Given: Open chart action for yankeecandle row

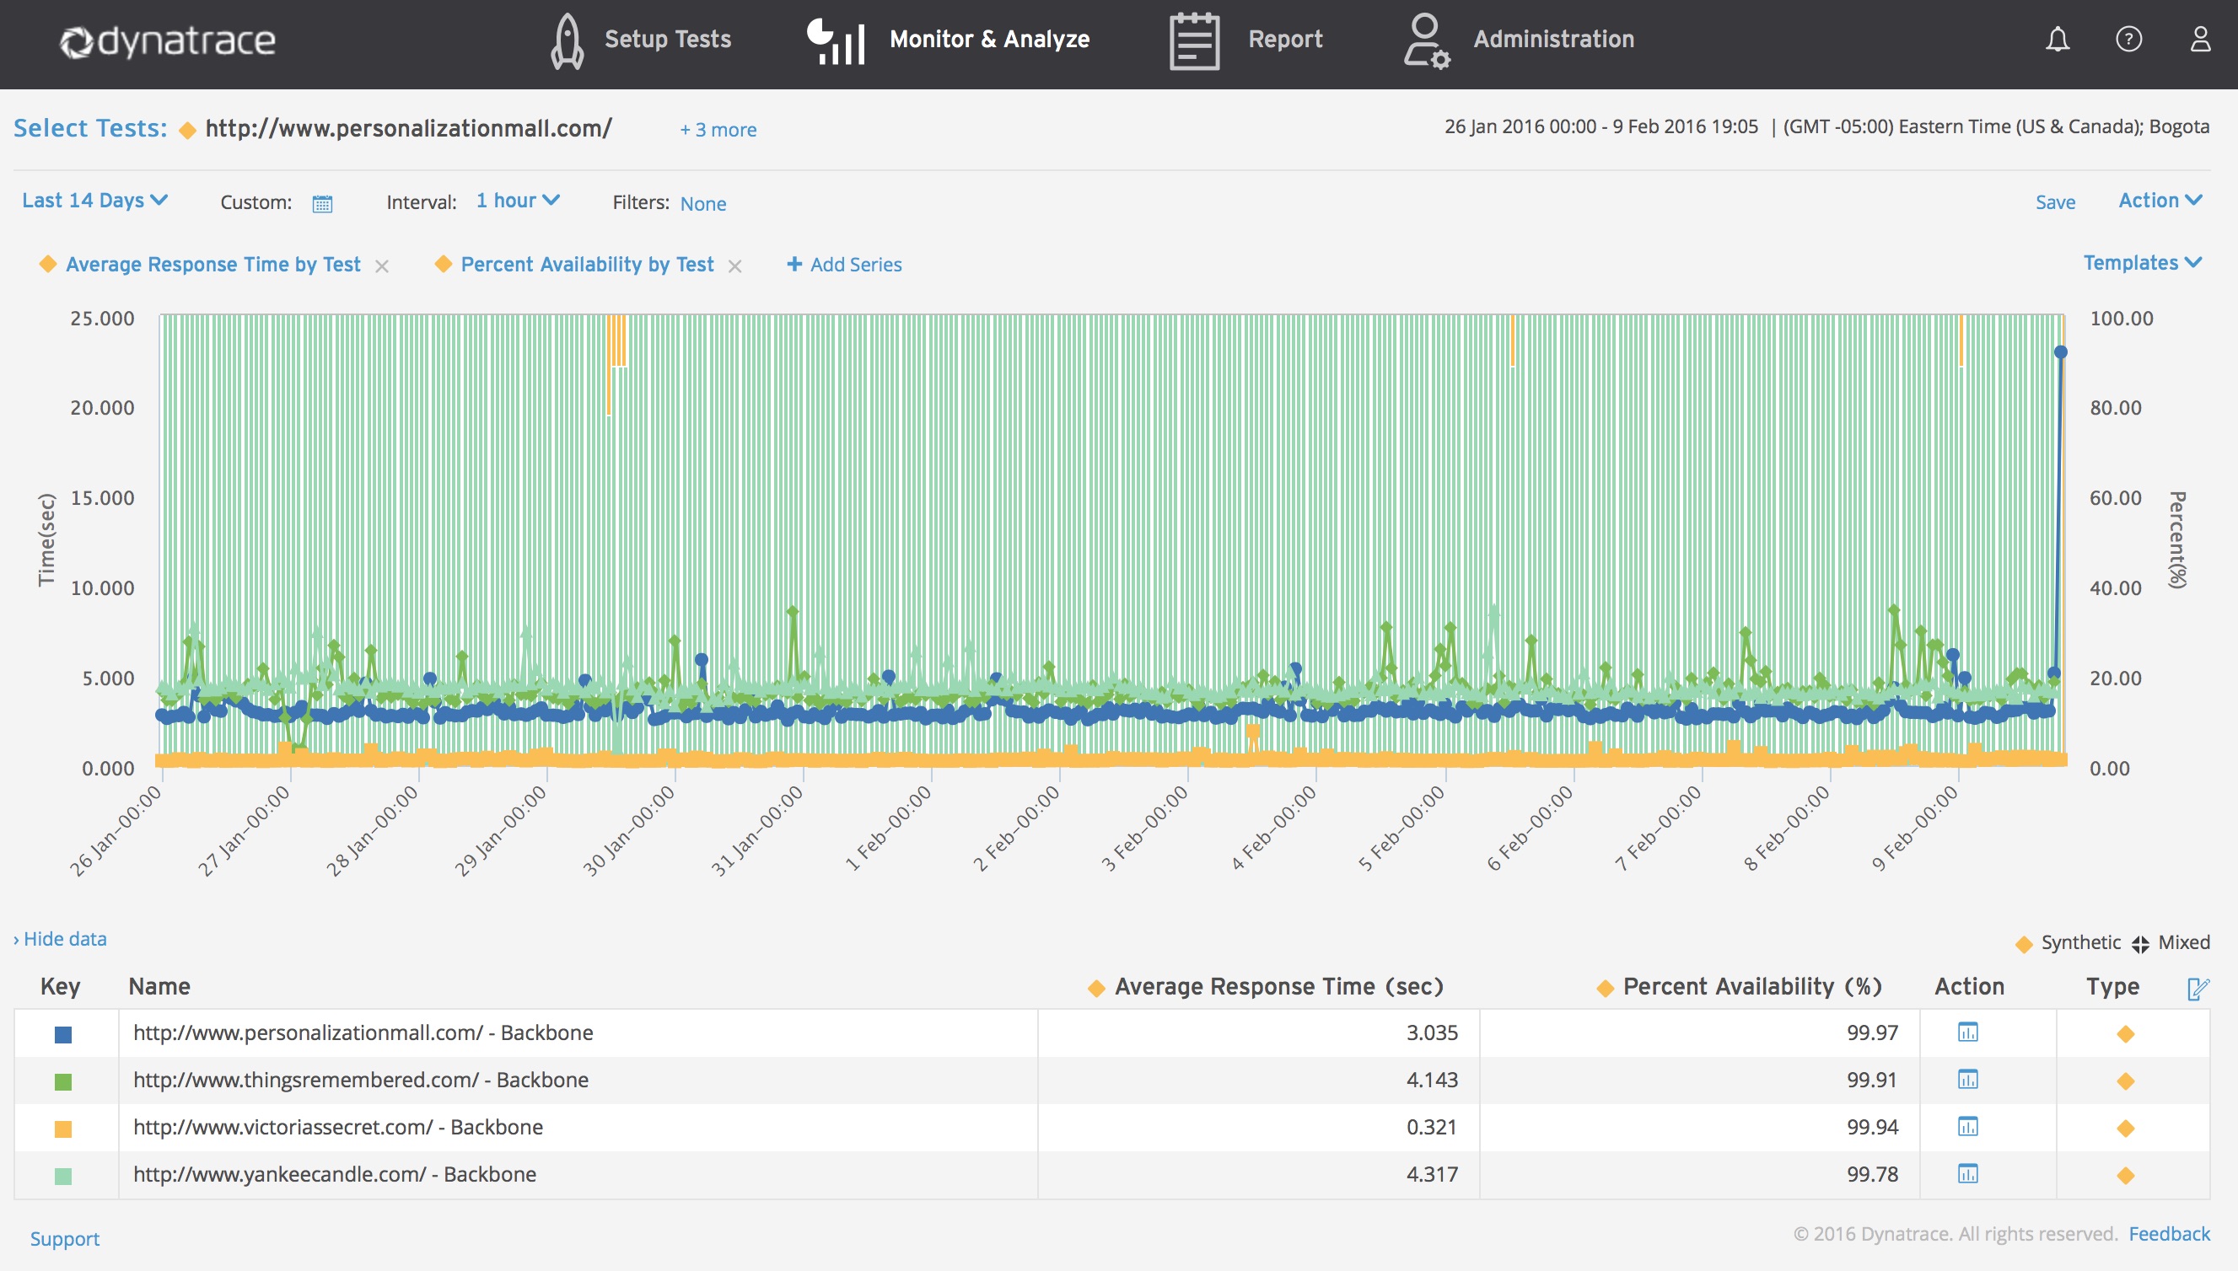Looking at the screenshot, I should (x=1968, y=1174).
